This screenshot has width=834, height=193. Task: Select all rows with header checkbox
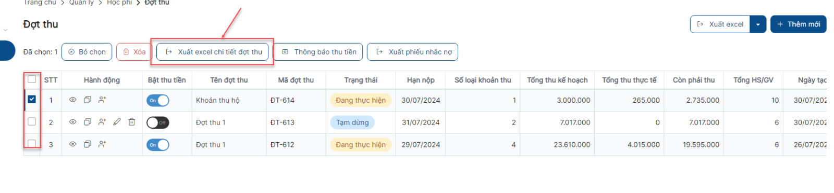click(32, 79)
